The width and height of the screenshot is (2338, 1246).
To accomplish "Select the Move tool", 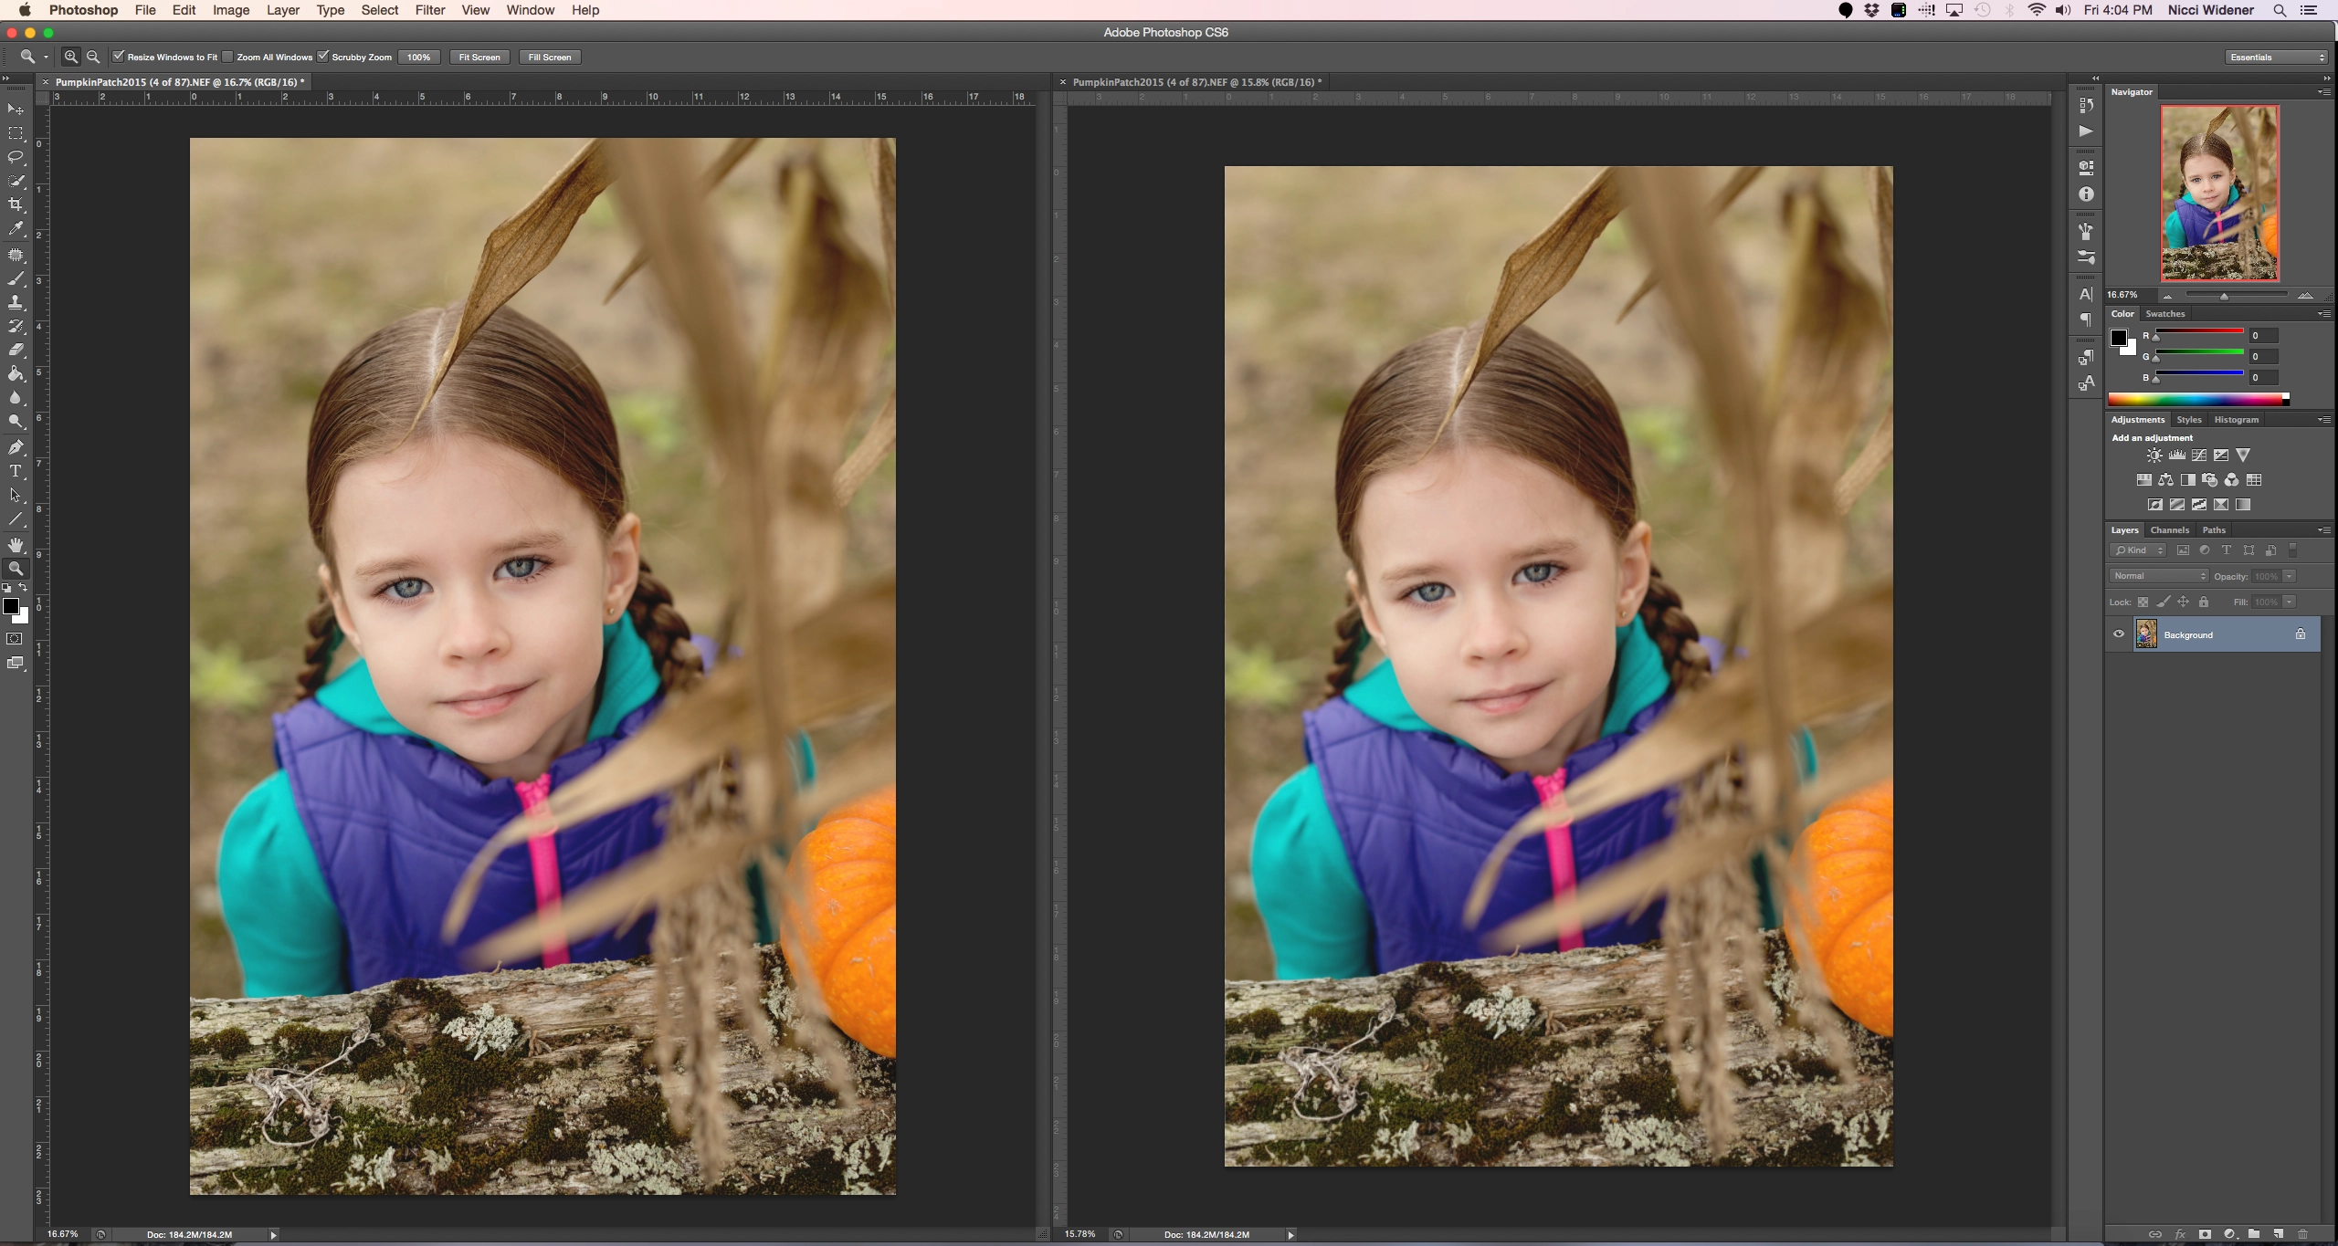I will pyautogui.click(x=16, y=110).
